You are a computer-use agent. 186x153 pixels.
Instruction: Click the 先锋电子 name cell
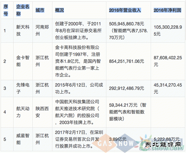23,88
